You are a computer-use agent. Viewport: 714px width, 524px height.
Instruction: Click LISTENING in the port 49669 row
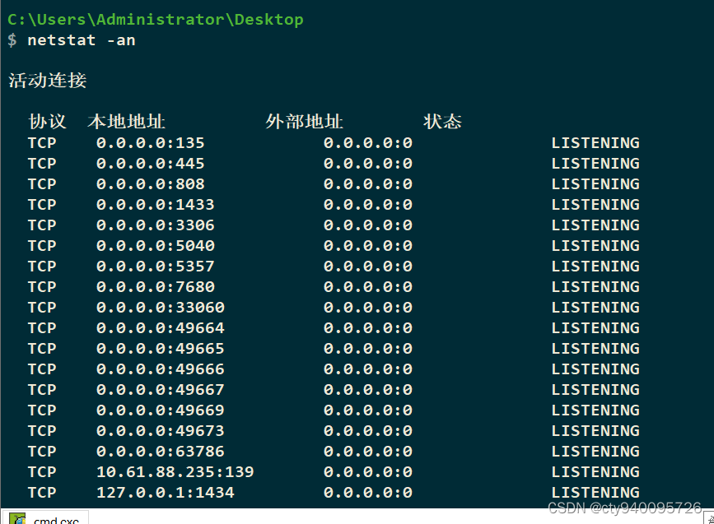pos(595,410)
